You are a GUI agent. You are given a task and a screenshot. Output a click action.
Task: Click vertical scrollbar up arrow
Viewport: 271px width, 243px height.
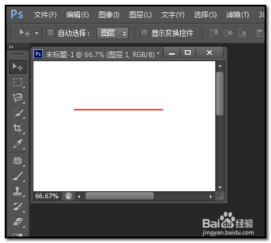click(220, 66)
